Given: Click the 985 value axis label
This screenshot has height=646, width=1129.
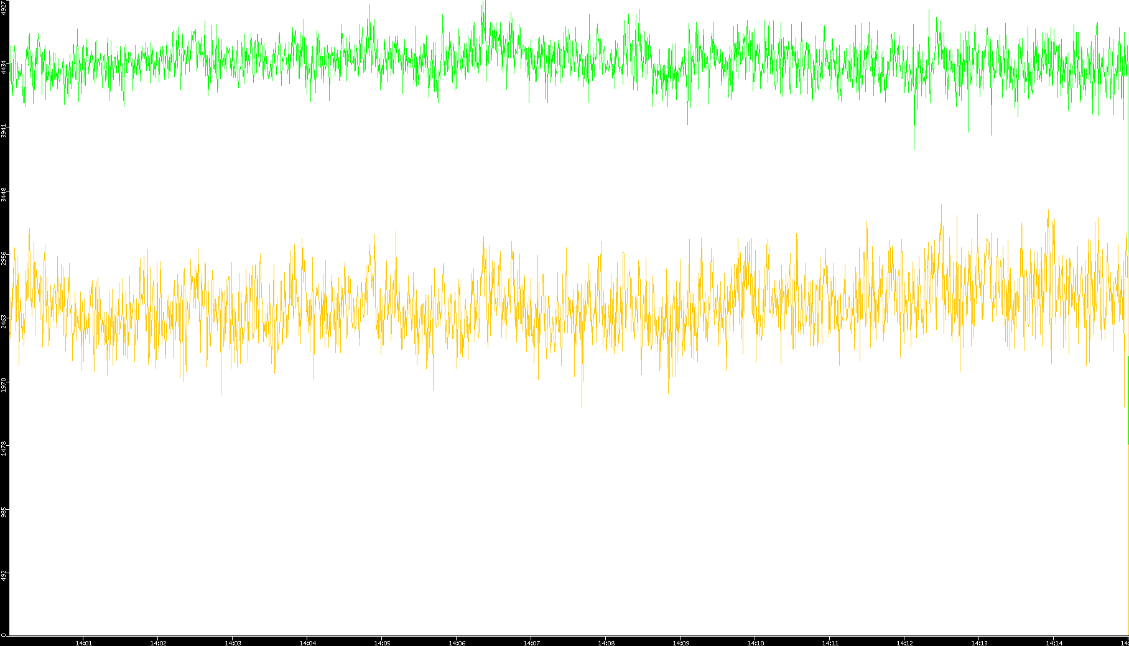Looking at the screenshot, I should [x=4, y=512].
